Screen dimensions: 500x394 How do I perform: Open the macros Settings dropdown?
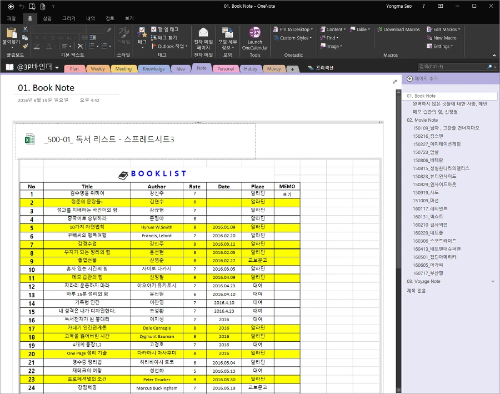(x=440, y=46)
